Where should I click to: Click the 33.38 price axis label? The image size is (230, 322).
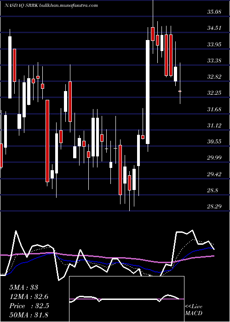pyautogui.click(x=214, y=60)
